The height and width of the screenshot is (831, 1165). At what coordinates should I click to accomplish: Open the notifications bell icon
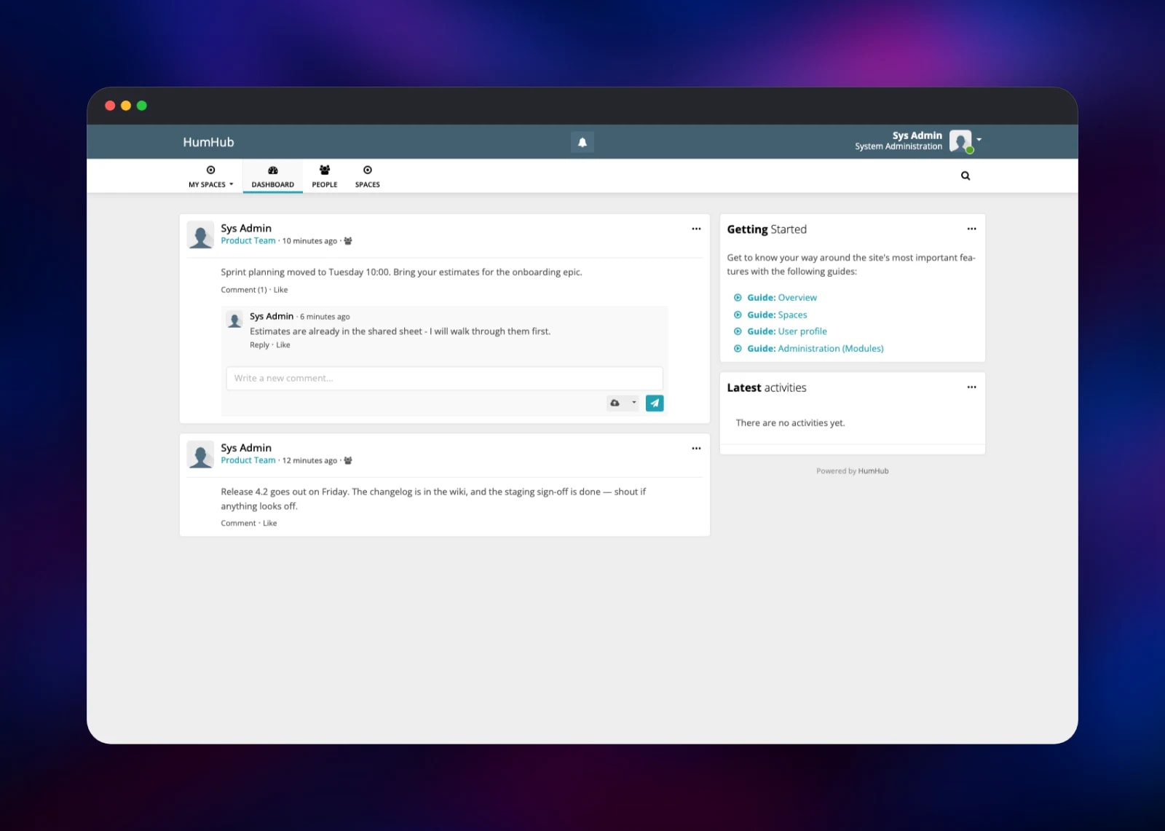[582, 142]
